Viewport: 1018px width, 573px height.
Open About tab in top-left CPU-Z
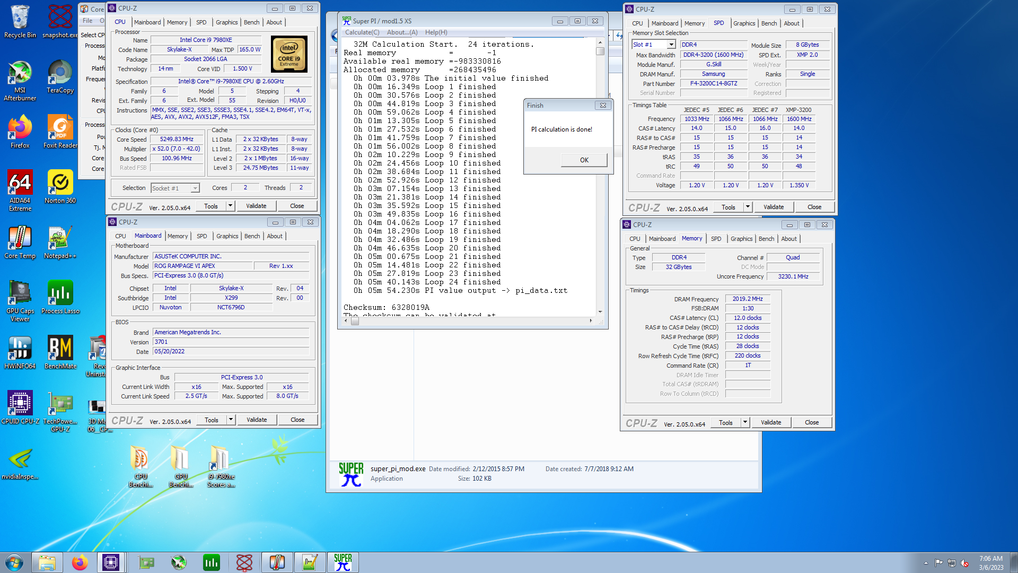(x=274, y=22)
